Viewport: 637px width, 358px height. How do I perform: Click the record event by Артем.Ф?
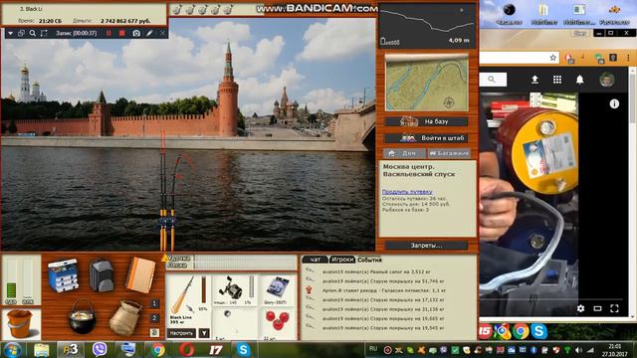[383, 290]
